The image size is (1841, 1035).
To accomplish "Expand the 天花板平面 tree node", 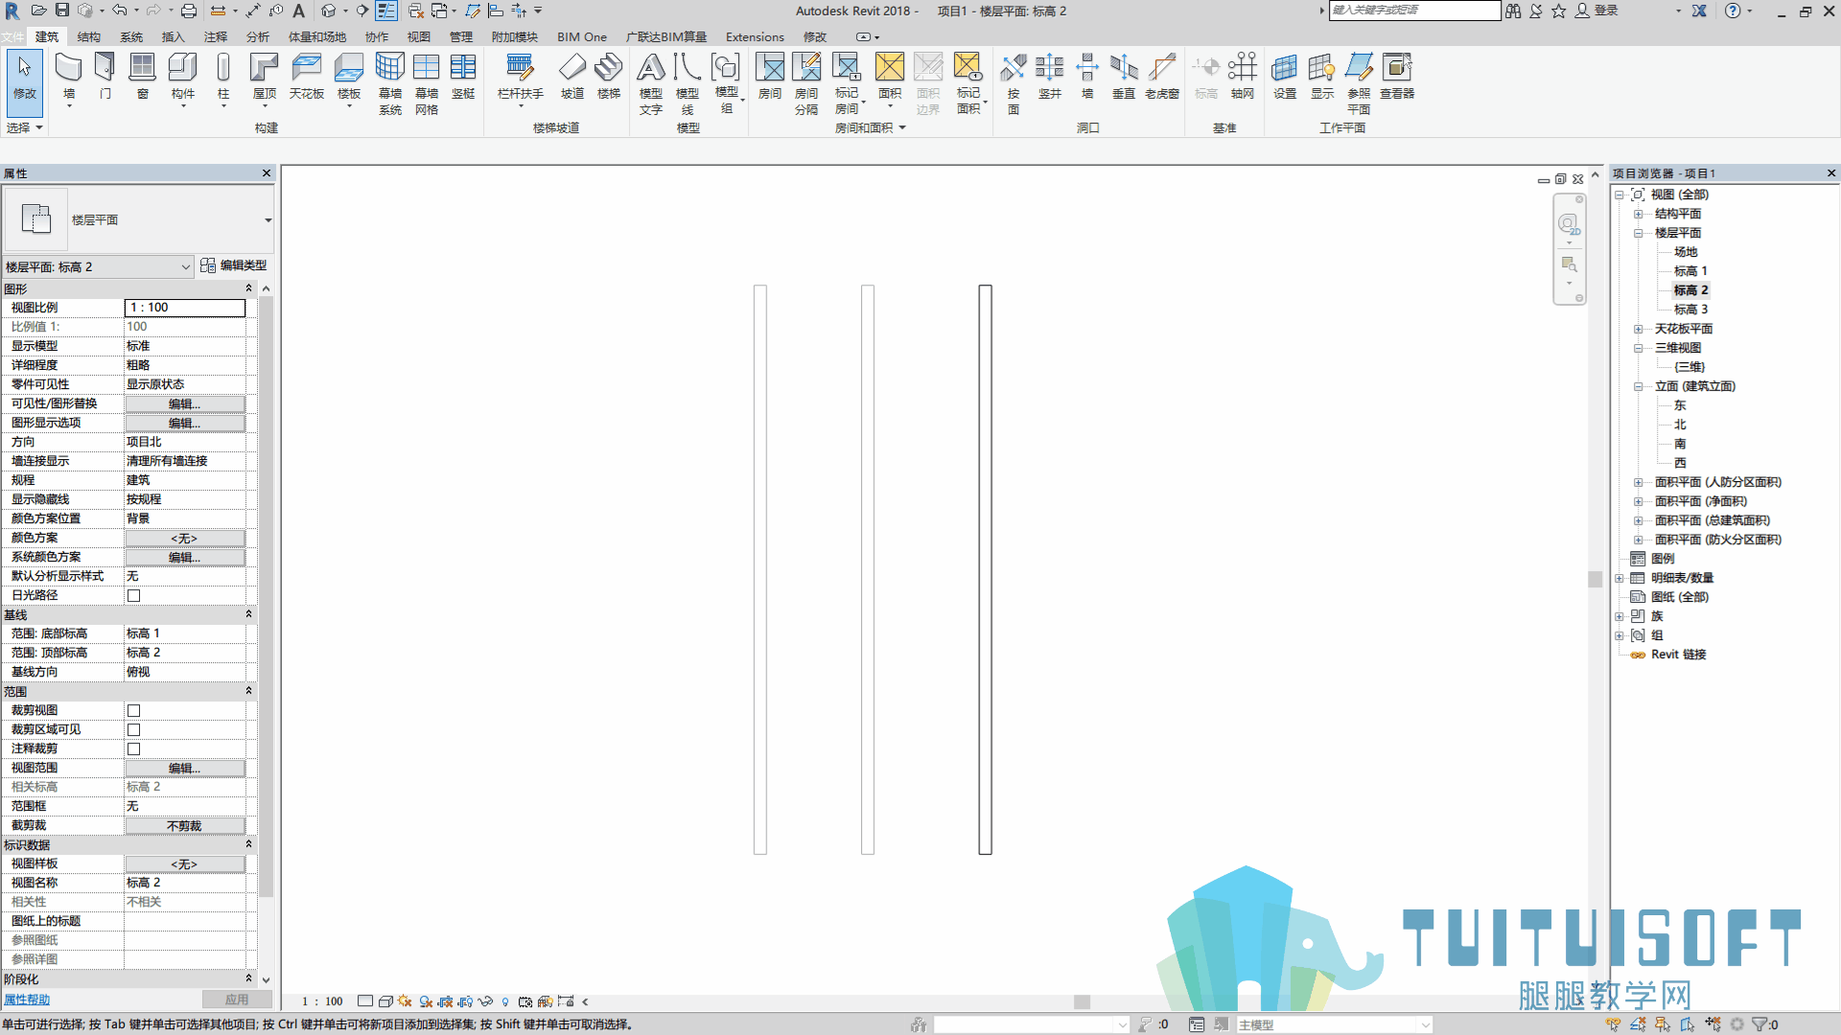I will 1639,329.
